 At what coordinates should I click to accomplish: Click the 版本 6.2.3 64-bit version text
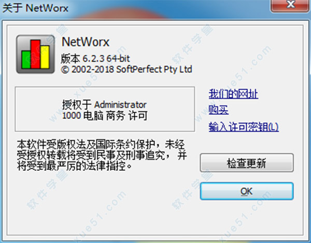(95, 59)
